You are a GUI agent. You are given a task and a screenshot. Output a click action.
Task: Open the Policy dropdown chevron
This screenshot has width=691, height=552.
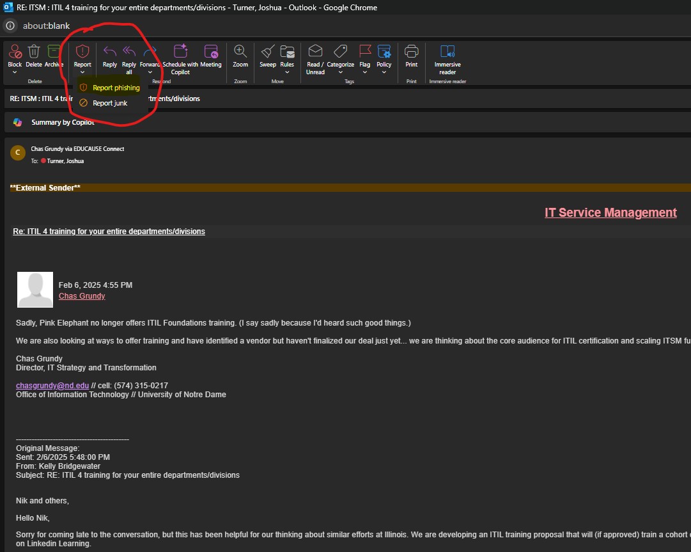point(384,72)
